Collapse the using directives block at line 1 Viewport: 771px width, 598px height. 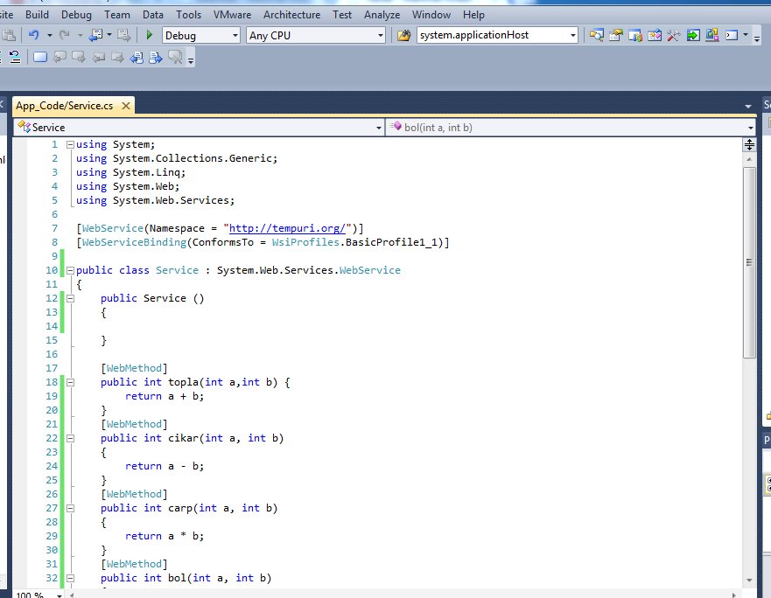(x=70, y=144)
